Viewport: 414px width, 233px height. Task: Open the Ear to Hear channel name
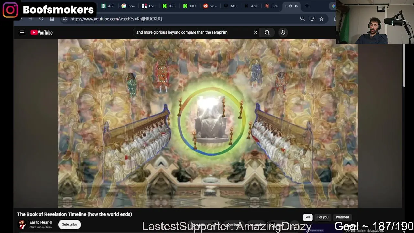tap(39, 222)
